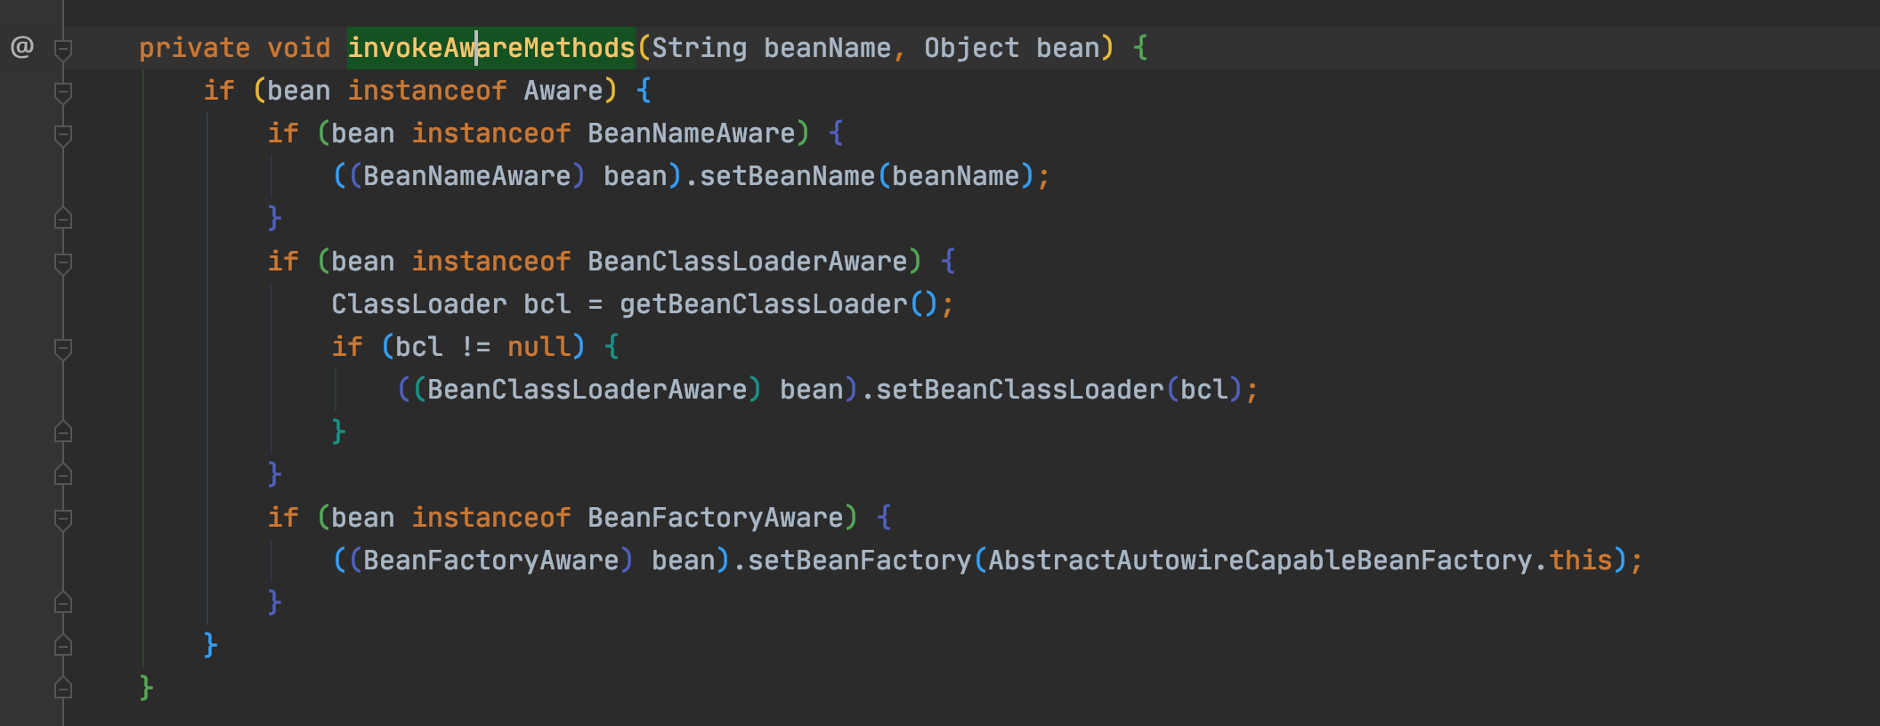Collapse the BeanClassLoaderAware if-block fold marker

[63, 262]
